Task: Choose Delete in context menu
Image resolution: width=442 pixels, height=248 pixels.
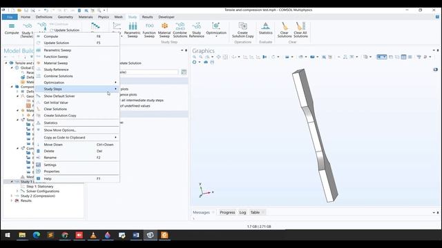Action: 77,151
